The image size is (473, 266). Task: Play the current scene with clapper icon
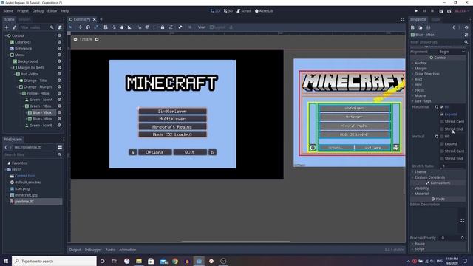click(440, 11)
